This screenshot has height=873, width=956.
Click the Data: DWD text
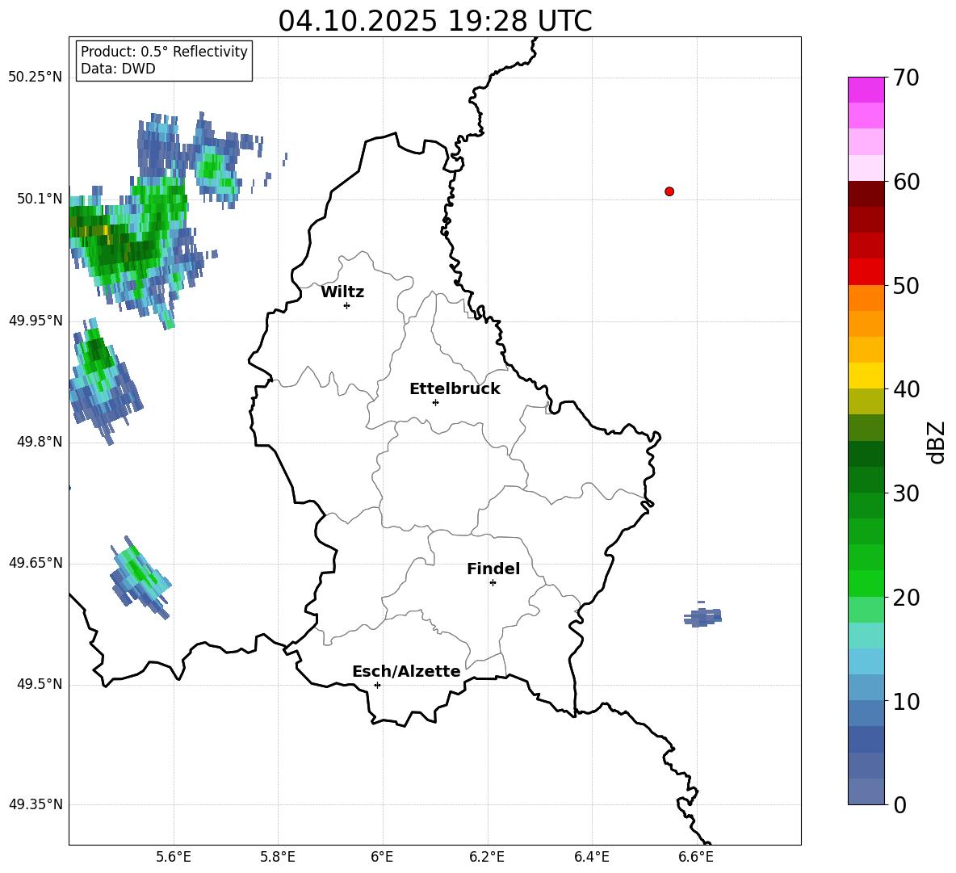click(x=118, y=69)
